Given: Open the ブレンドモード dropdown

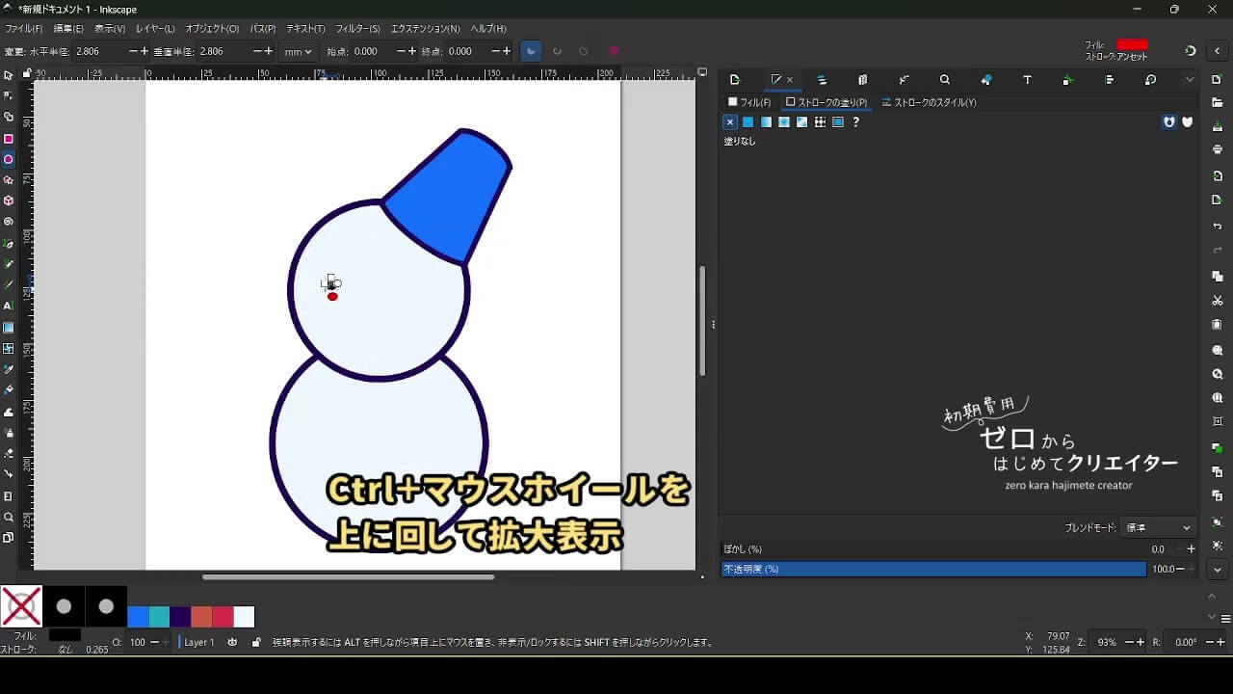Looking at the screenshot, I should (x=1158, y=528).
